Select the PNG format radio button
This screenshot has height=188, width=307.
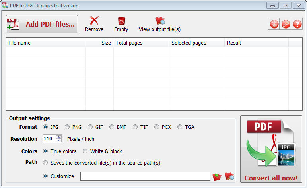coord(67,127)
